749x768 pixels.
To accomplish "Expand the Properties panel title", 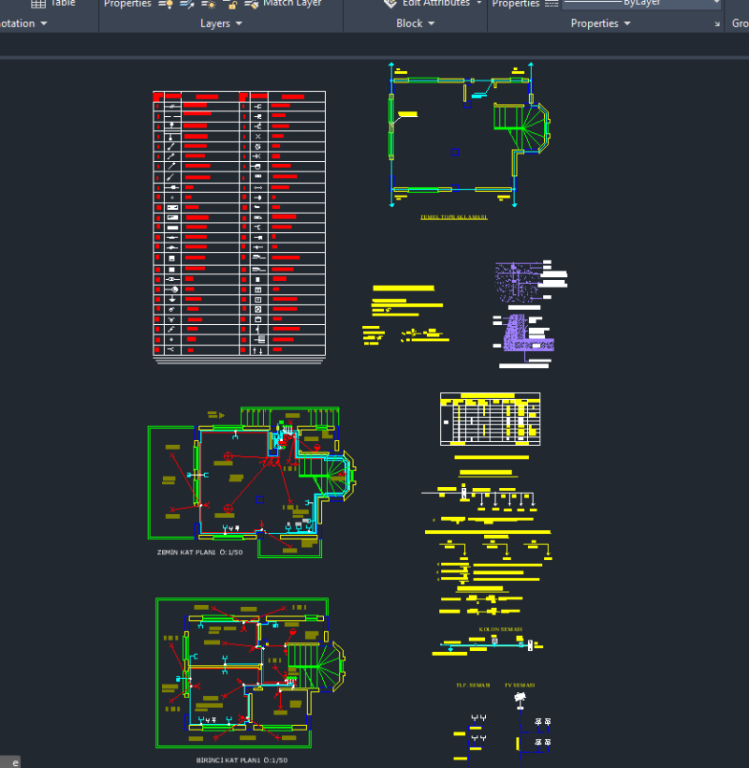I will pyautogui.click(x=600, y=23).
